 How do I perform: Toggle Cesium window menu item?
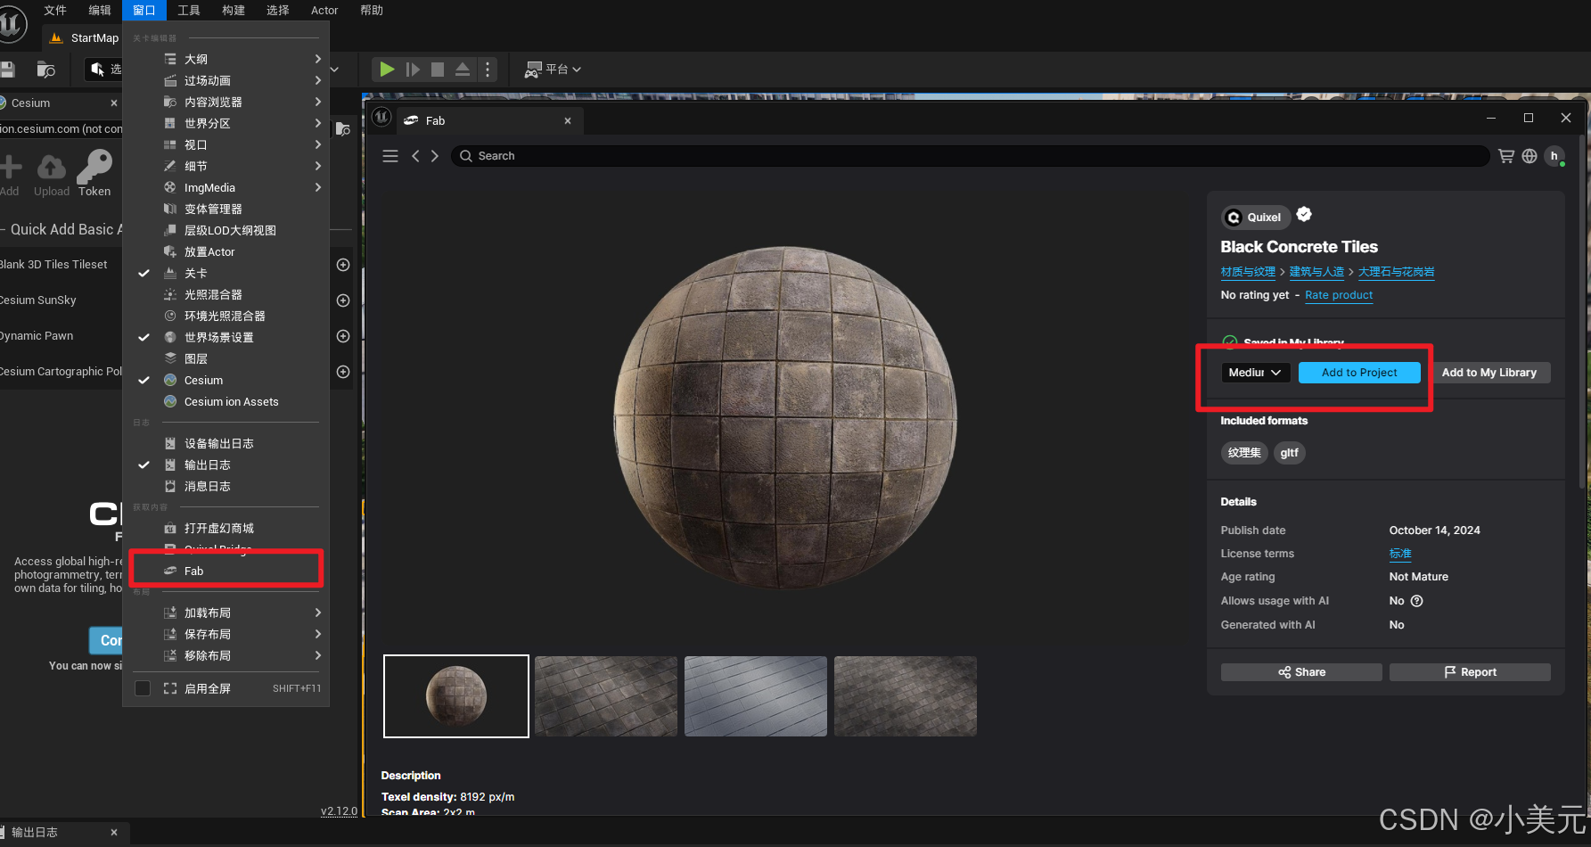coord(226,380)
